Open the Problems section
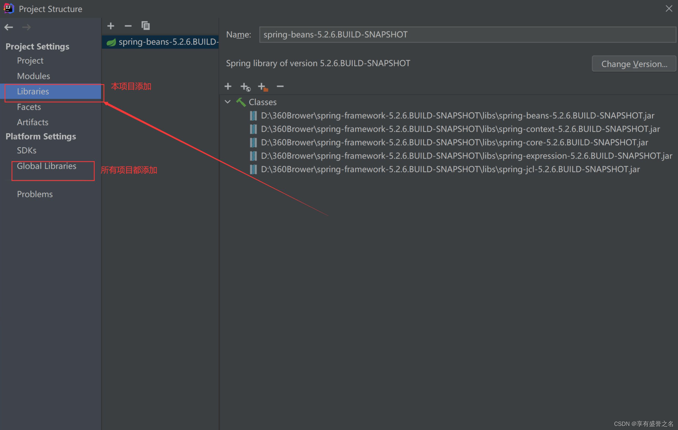Image resolution: width=678 pixels, height=430 pixels. point(35,194)
